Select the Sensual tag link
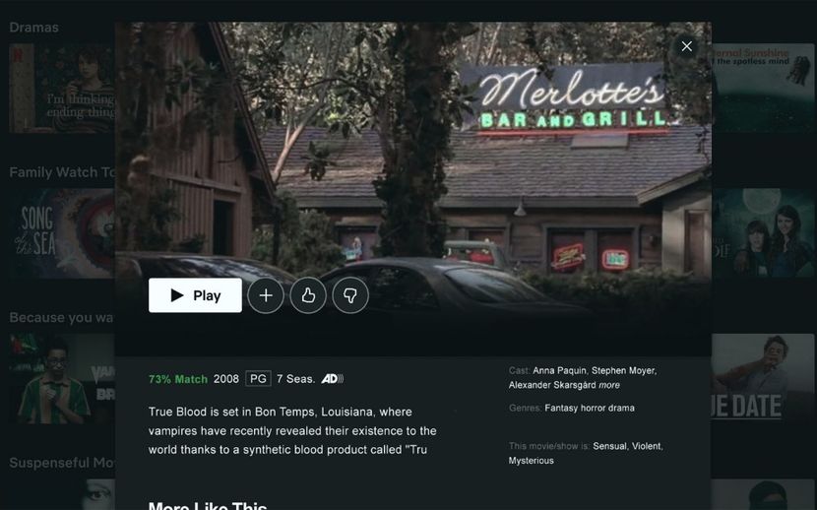 point(609,446)
